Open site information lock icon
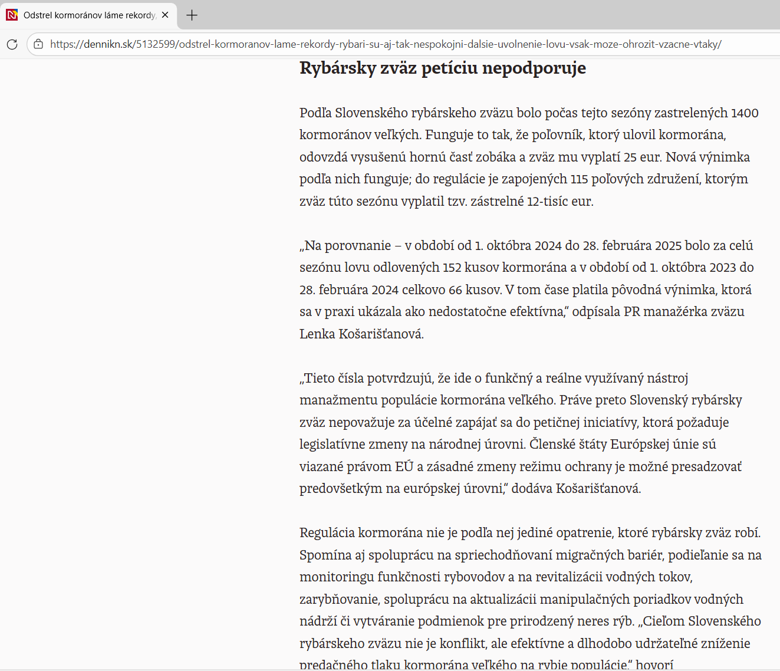 coord(38,44)
